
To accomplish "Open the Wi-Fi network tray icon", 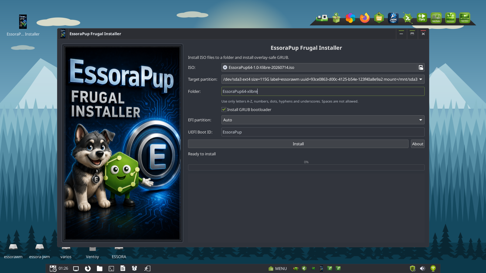I will pos(433,268).
